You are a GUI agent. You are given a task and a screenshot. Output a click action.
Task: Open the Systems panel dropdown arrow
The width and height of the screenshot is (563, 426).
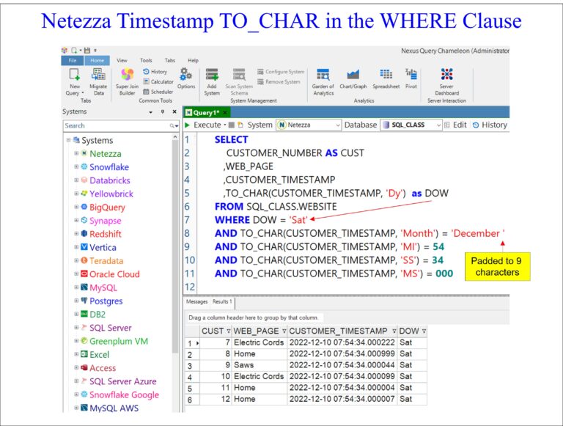pos(151,112)
